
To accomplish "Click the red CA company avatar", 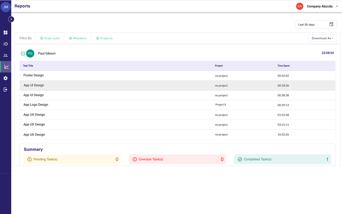I will tap(300, 6).
